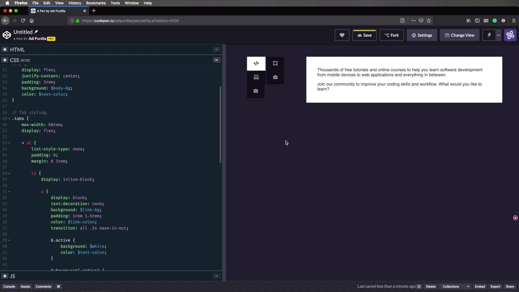The width and height of the screenshot is (519, 292).
Task: Collapse the HTML panel with its chevron
Action: [x=216, y=49]
